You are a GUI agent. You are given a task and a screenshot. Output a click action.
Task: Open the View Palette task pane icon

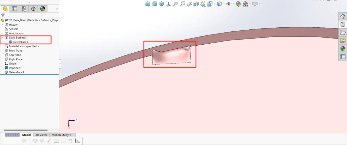pyautogui.click(x=343, y=41)
